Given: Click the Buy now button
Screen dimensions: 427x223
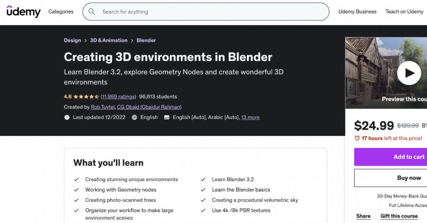Looking at the screenshot, I should click(390, 178).
